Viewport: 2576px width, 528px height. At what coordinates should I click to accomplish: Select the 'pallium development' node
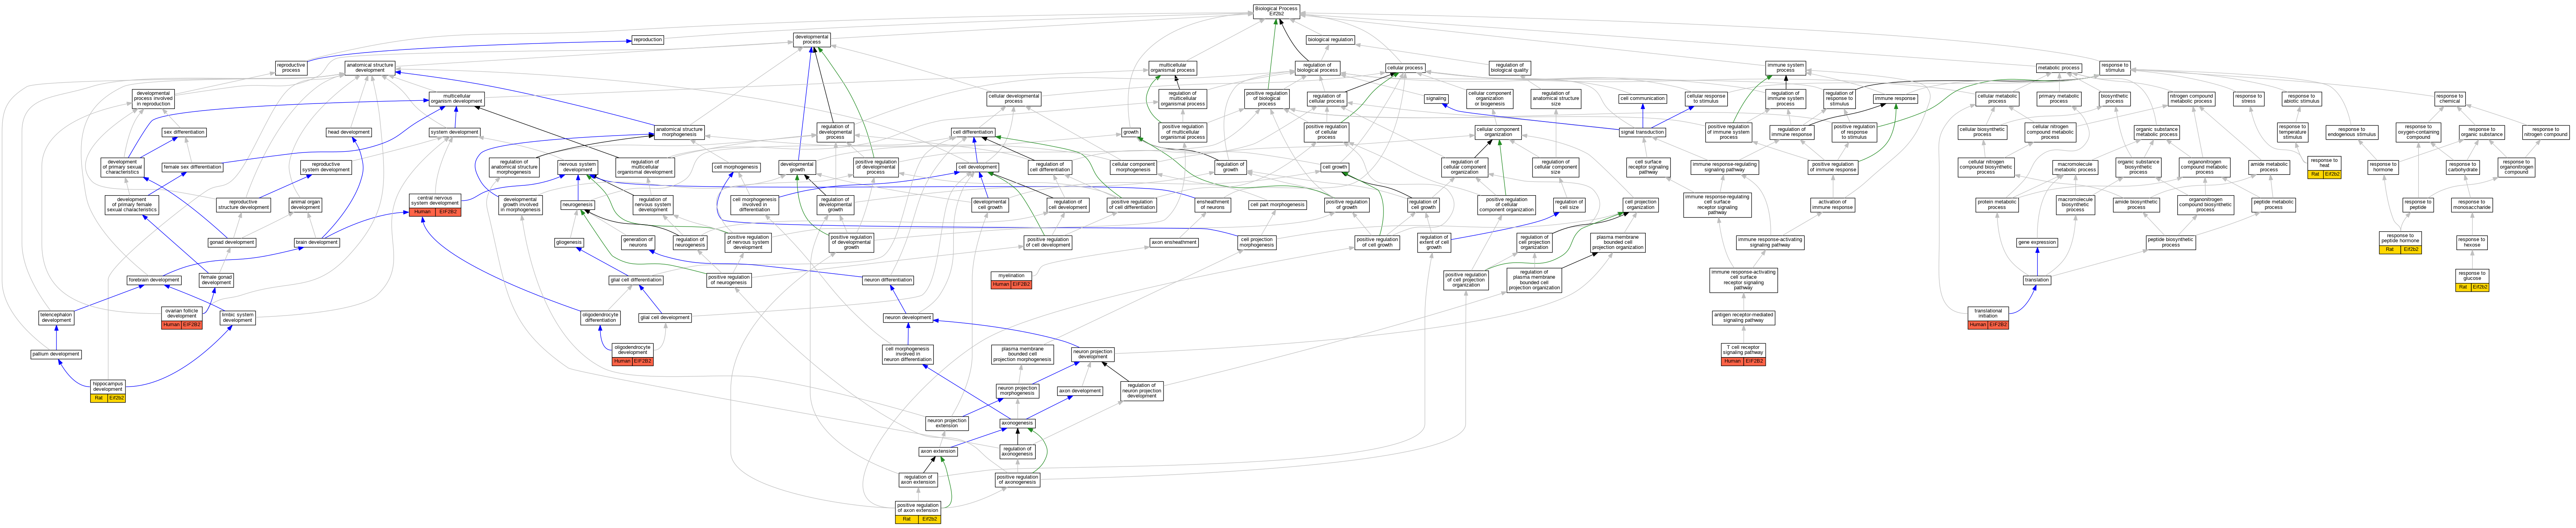[x=56, y=354]
